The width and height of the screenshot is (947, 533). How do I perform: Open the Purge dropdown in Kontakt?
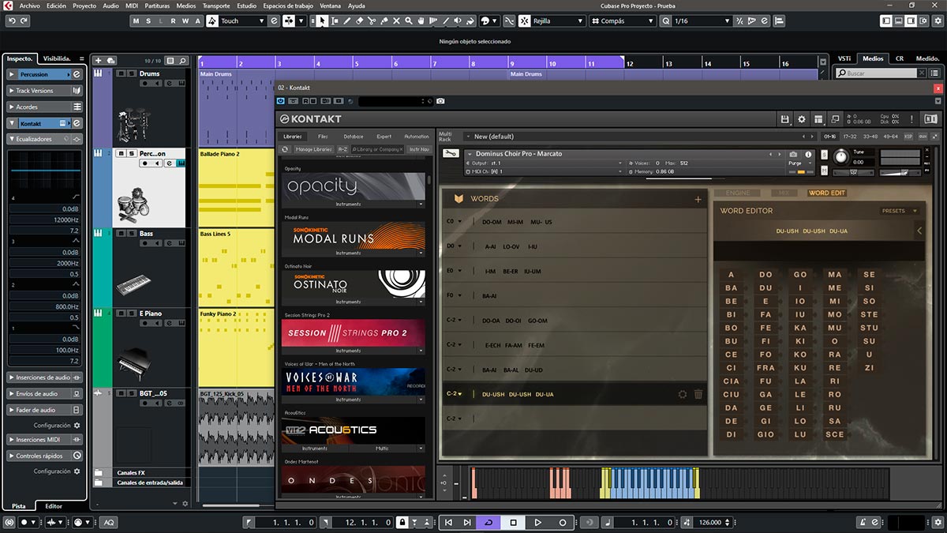799,163
